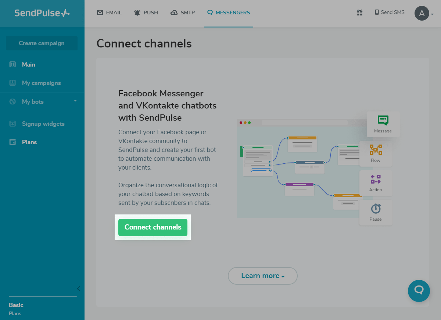Open the Plans section icon
441x320 pixels.
point(12,142)
